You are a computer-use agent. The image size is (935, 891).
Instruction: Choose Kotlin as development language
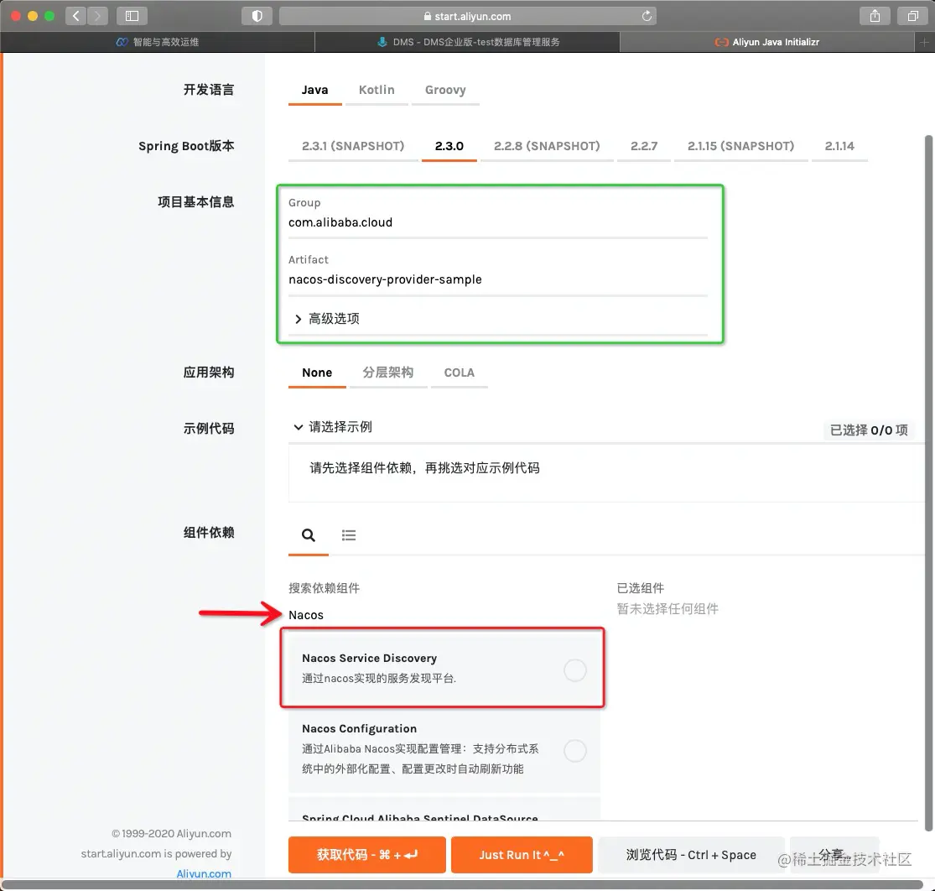coord(377,90)
